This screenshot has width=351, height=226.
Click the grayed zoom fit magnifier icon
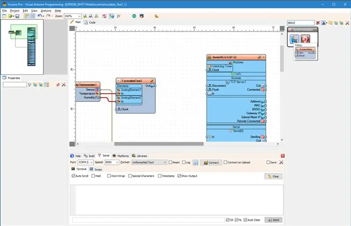click(x=97, y=16)
